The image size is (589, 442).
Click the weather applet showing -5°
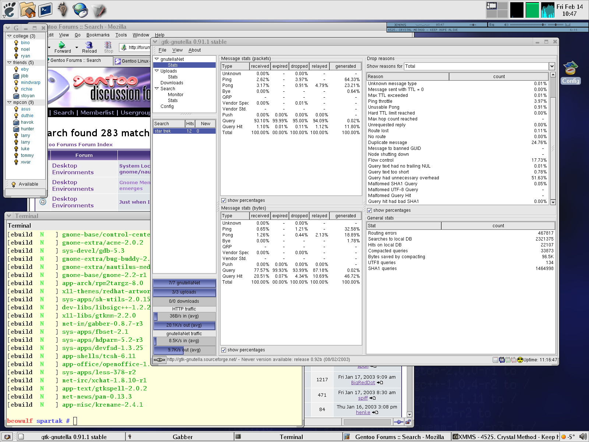tap(568, 437)
